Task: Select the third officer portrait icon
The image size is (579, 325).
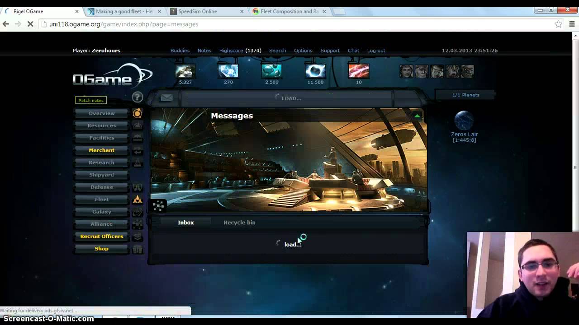Action: (x=437, y=71)
